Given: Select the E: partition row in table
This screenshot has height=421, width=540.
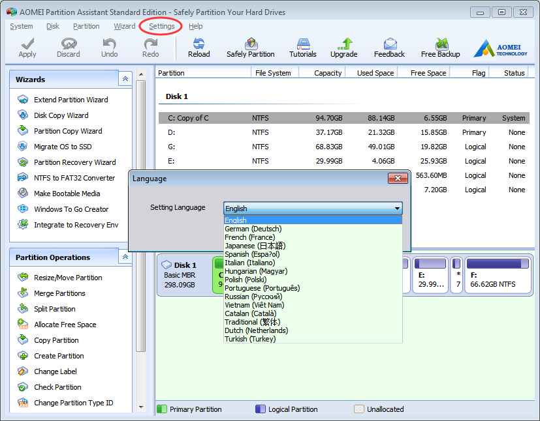Looking at the screenshot, I should tap(343, 161).
